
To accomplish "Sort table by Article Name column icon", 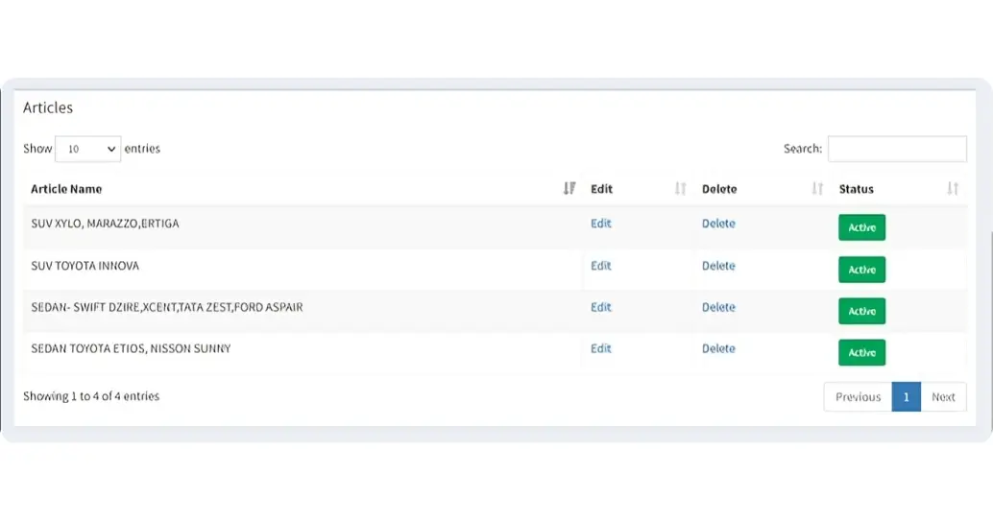I will [569, 189].
